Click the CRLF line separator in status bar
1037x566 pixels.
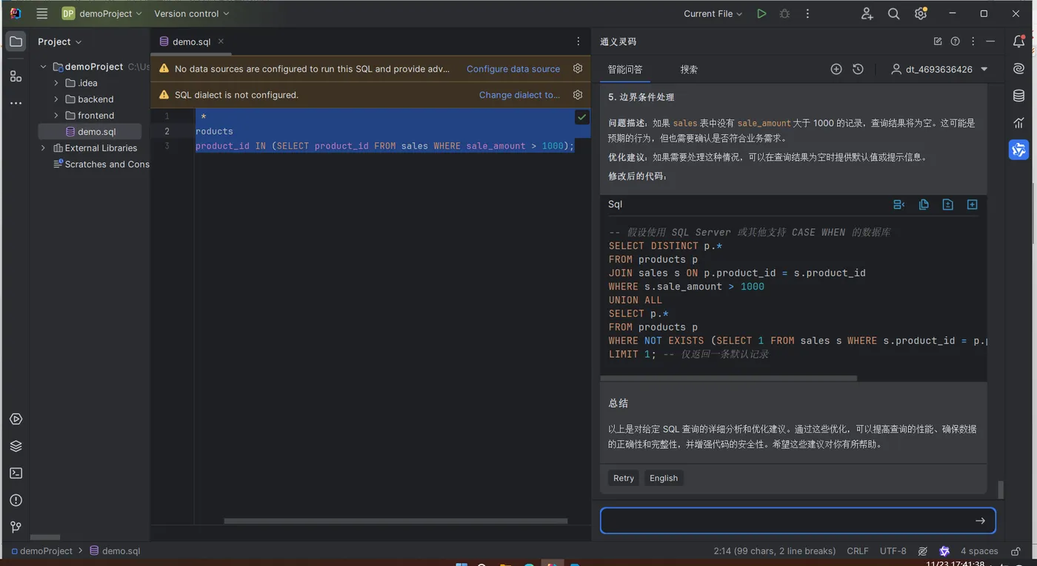coord(858,551)
